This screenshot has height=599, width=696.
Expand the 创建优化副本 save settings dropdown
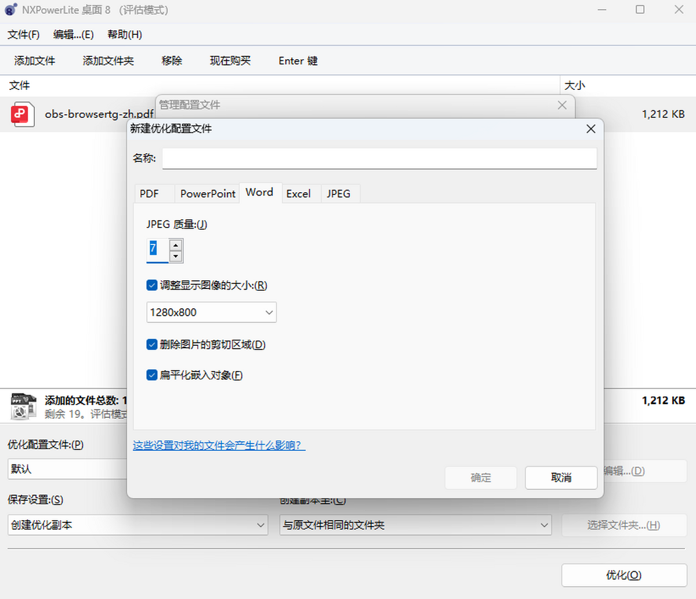(137, 525)
